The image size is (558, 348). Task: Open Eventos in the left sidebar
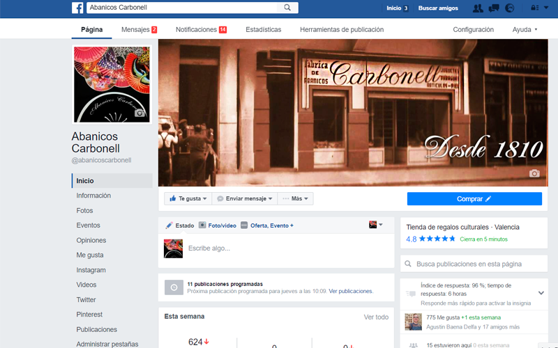[88, 225]
